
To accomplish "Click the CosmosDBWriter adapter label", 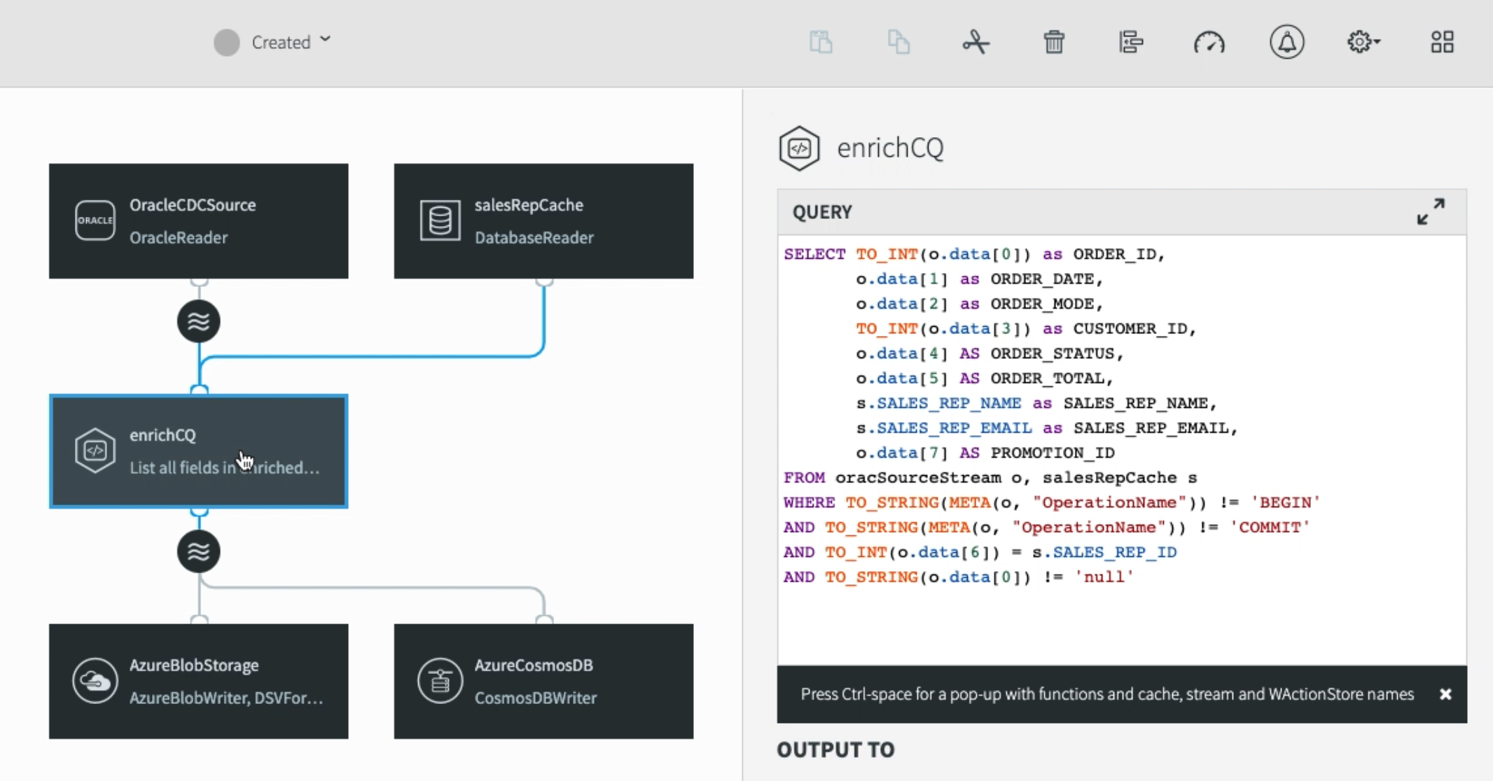I will (536, 698).
